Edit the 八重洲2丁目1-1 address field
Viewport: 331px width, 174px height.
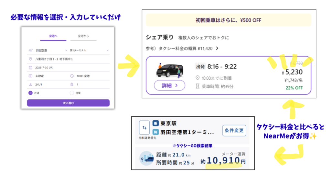tap(69, 59)
